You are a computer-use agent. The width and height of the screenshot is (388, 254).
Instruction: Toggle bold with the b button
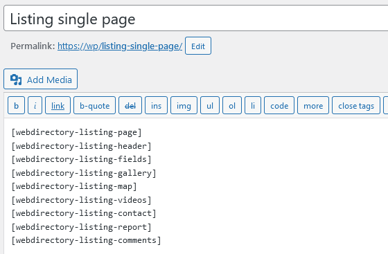pyautogui.click(x=17, y=105)
